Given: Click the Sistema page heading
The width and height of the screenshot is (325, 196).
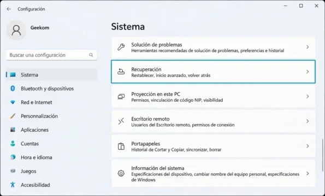Looking at the screenshot, I should [x=128, y=27].
